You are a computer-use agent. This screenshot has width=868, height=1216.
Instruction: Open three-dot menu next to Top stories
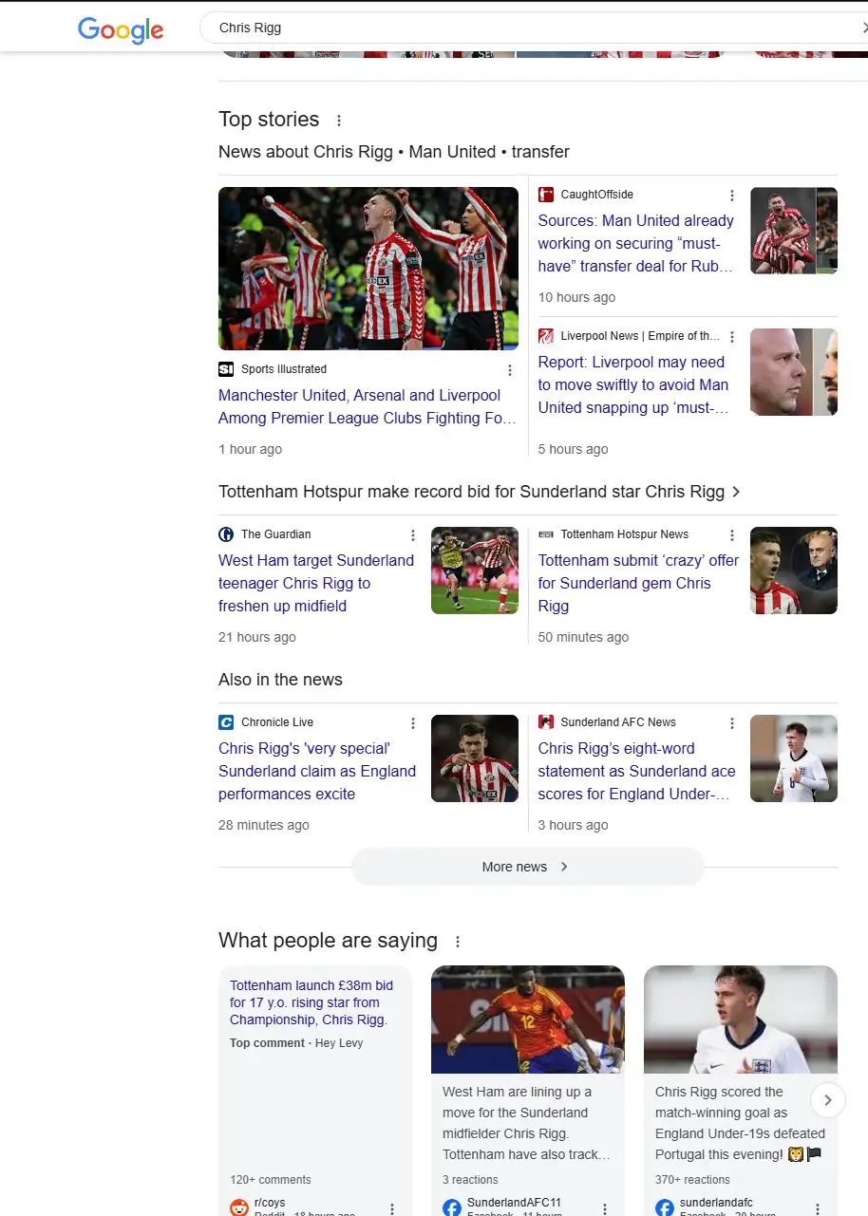[339, 121]
